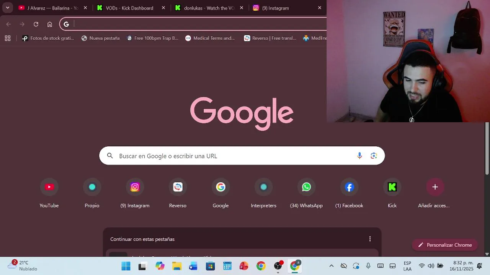The height and width of the screenshot is (275, 490).
Task: Click the scrollbar down arrow
Action: 487,254
